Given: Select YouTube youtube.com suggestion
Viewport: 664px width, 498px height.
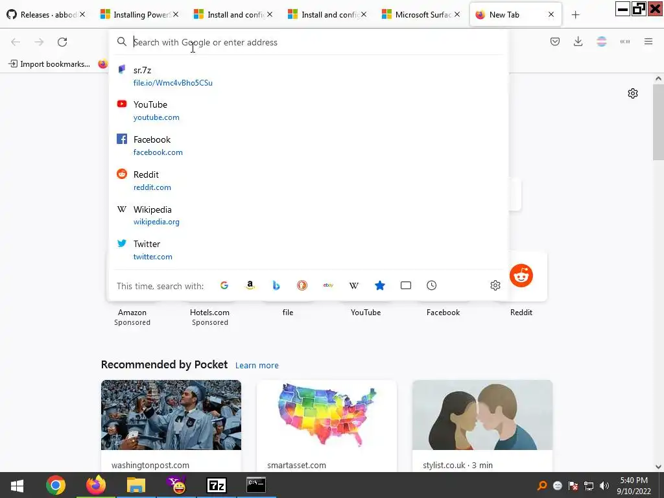Looking at the screenshot, I should [x=308, y=110].
